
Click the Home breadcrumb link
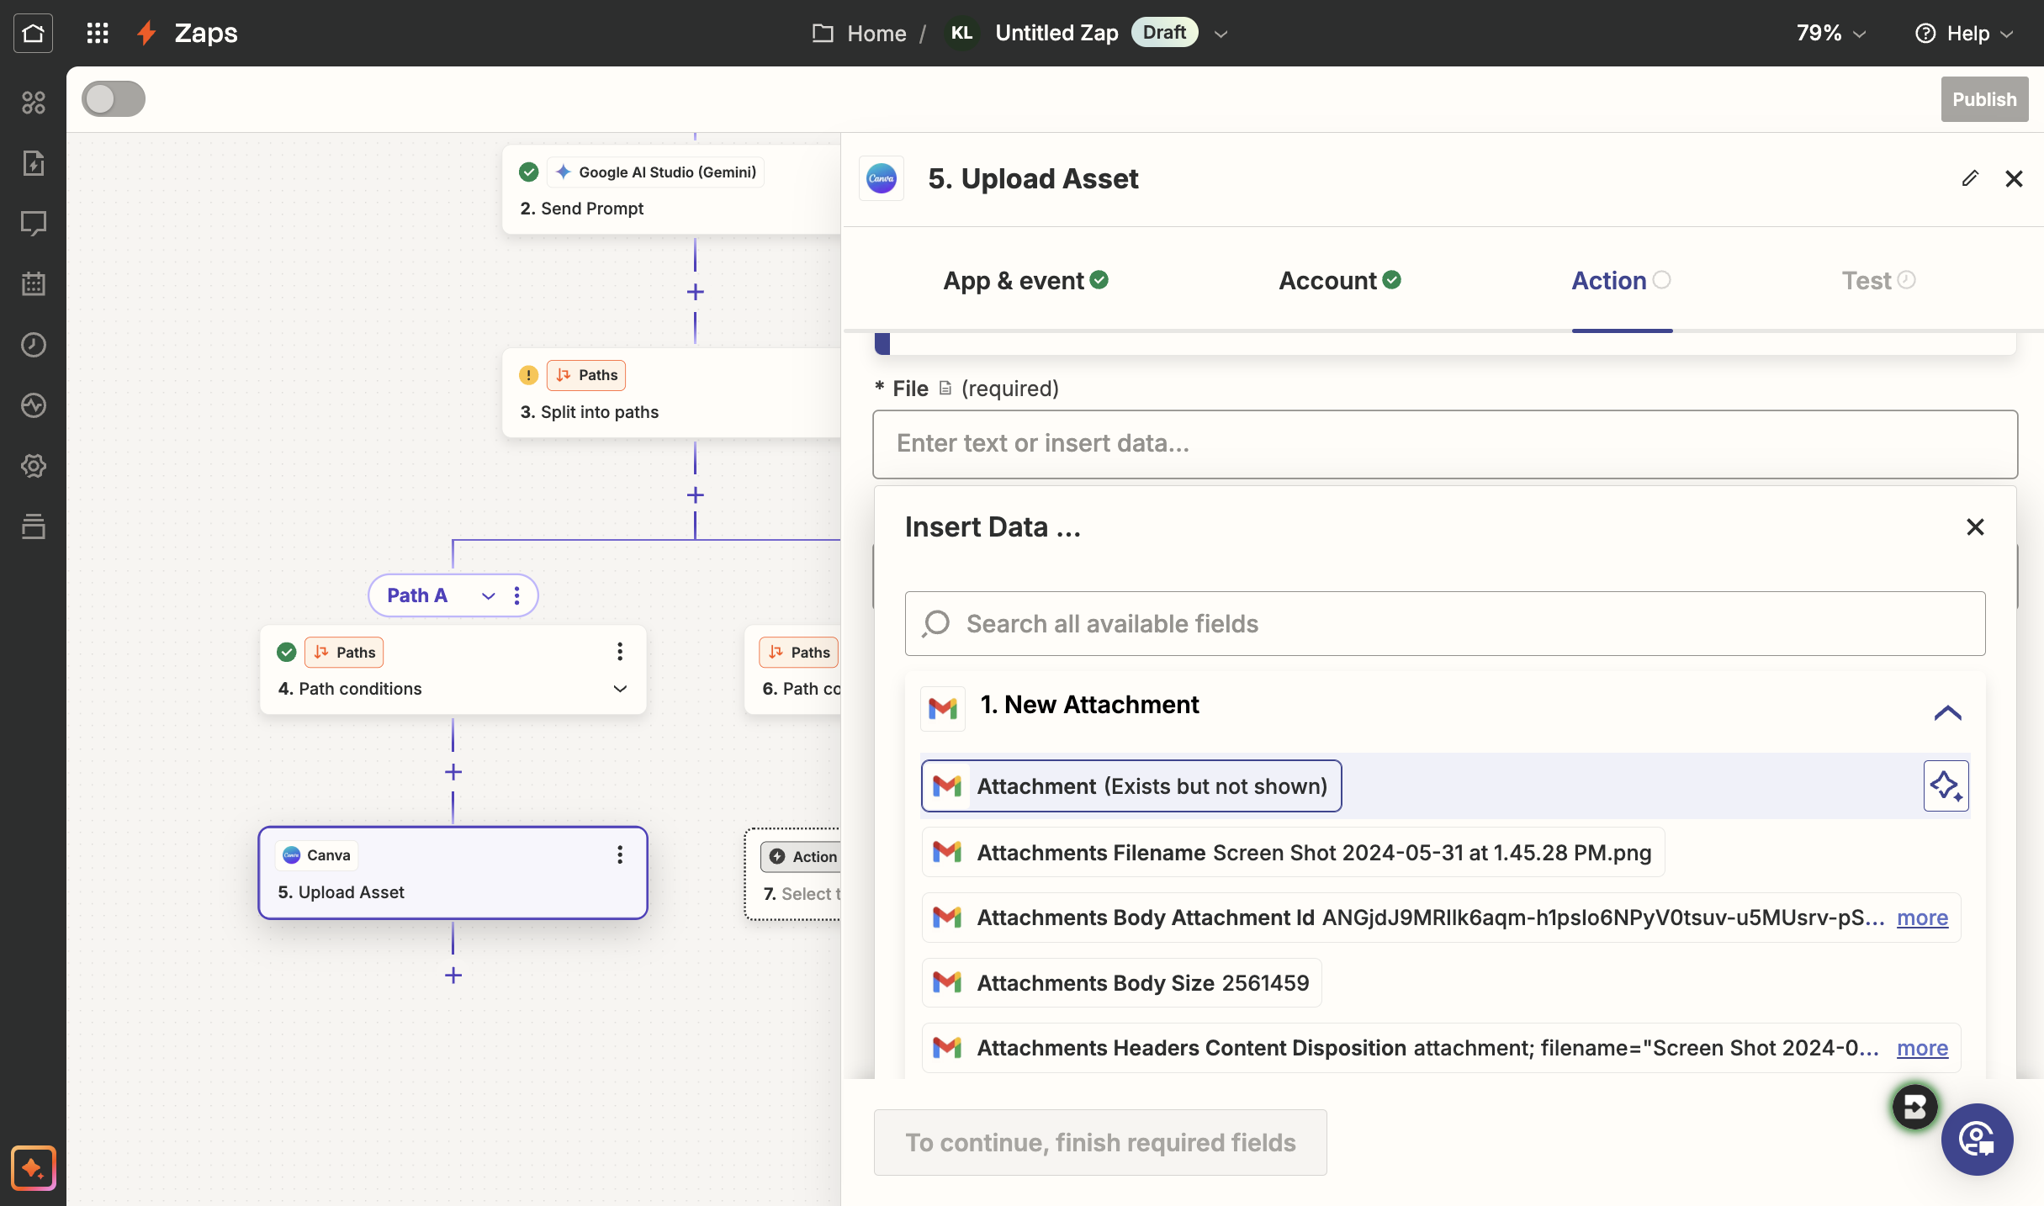point(876,33)
